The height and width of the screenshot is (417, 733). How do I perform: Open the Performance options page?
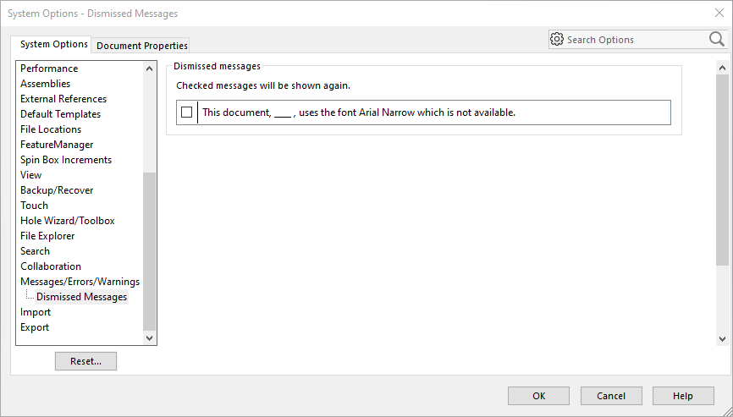pos(49,69)
